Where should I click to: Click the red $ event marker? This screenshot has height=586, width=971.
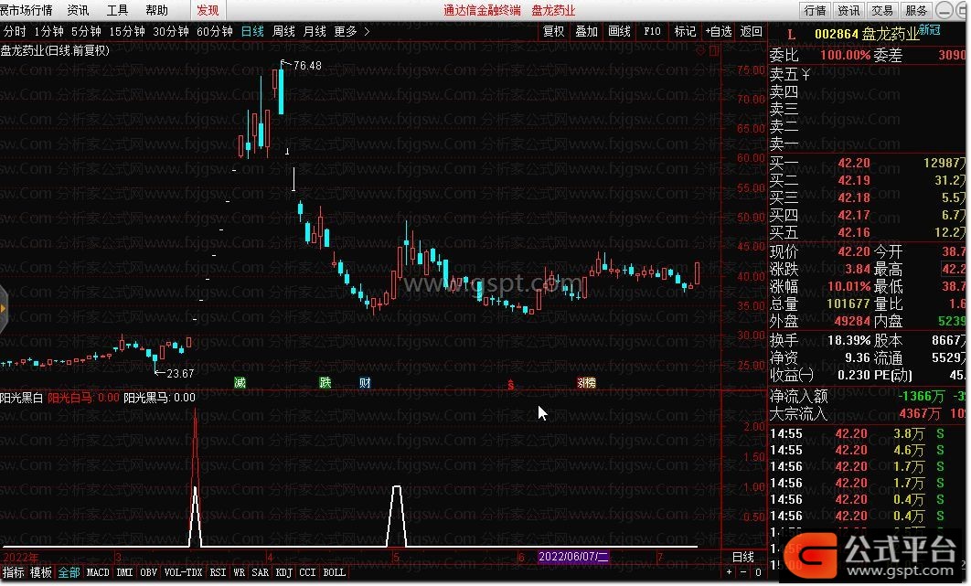pyautogui.click(x=511, y=385)
